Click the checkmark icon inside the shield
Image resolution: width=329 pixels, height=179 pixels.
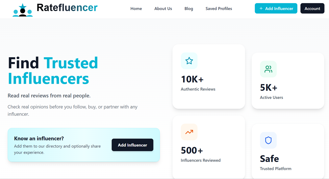pos(268,140)
